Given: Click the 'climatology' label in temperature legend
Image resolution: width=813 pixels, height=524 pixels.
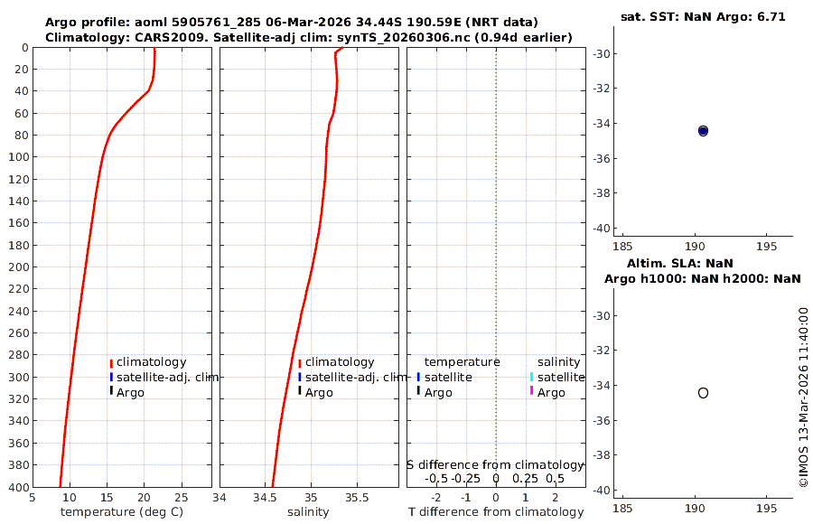Looking at the screenshot, I should click(152, 362).
